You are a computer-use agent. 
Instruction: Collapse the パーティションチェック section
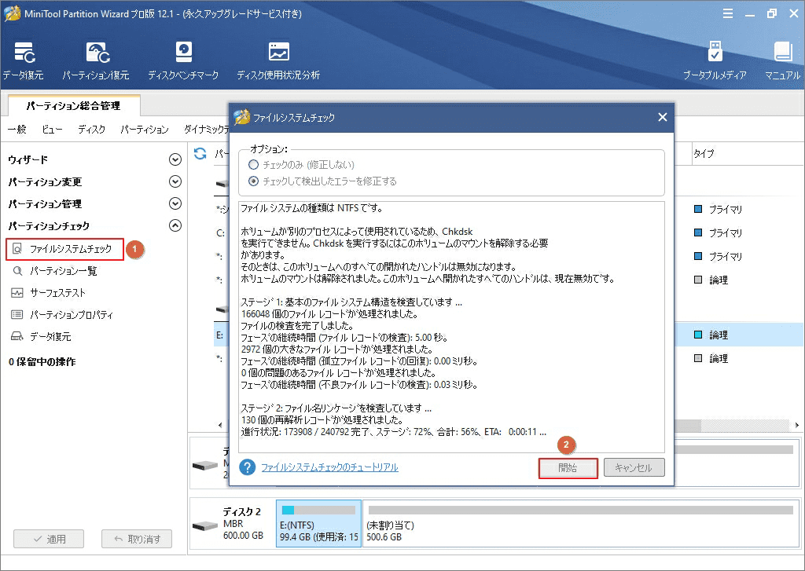(x=175, y=225)
